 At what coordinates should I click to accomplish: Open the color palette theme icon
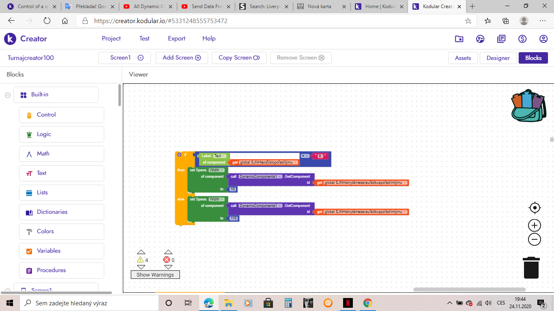(480, 39)
